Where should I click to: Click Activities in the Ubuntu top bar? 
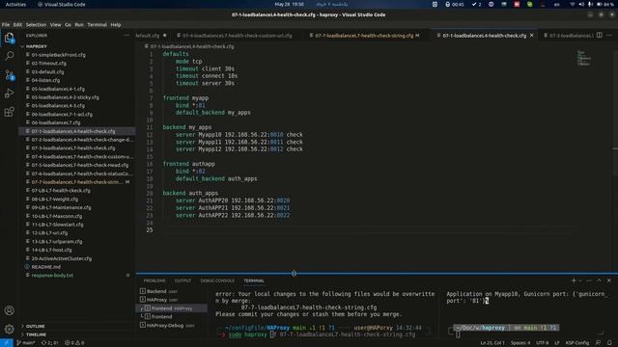15,4
